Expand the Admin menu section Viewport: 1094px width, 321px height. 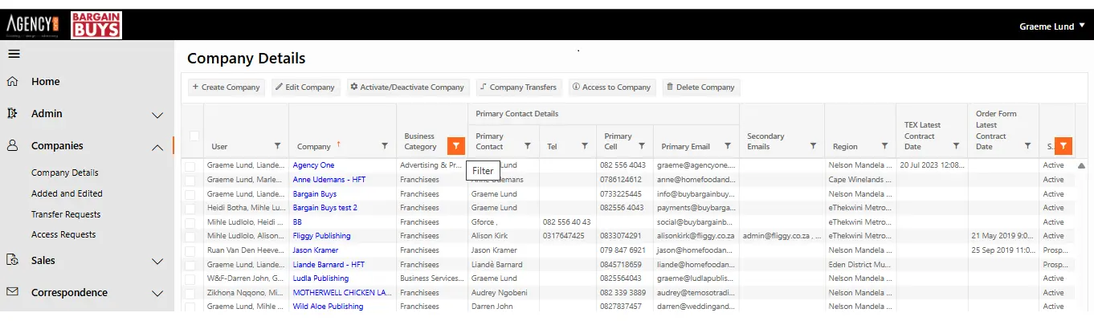[157, 114]
